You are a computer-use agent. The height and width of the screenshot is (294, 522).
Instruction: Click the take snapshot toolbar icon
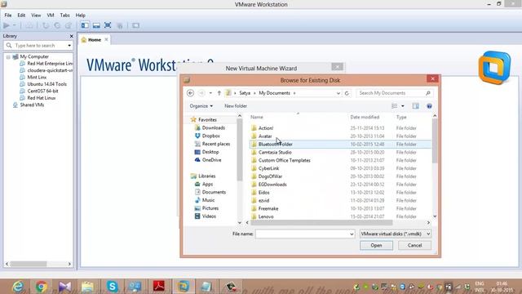(x=46, y=25)
